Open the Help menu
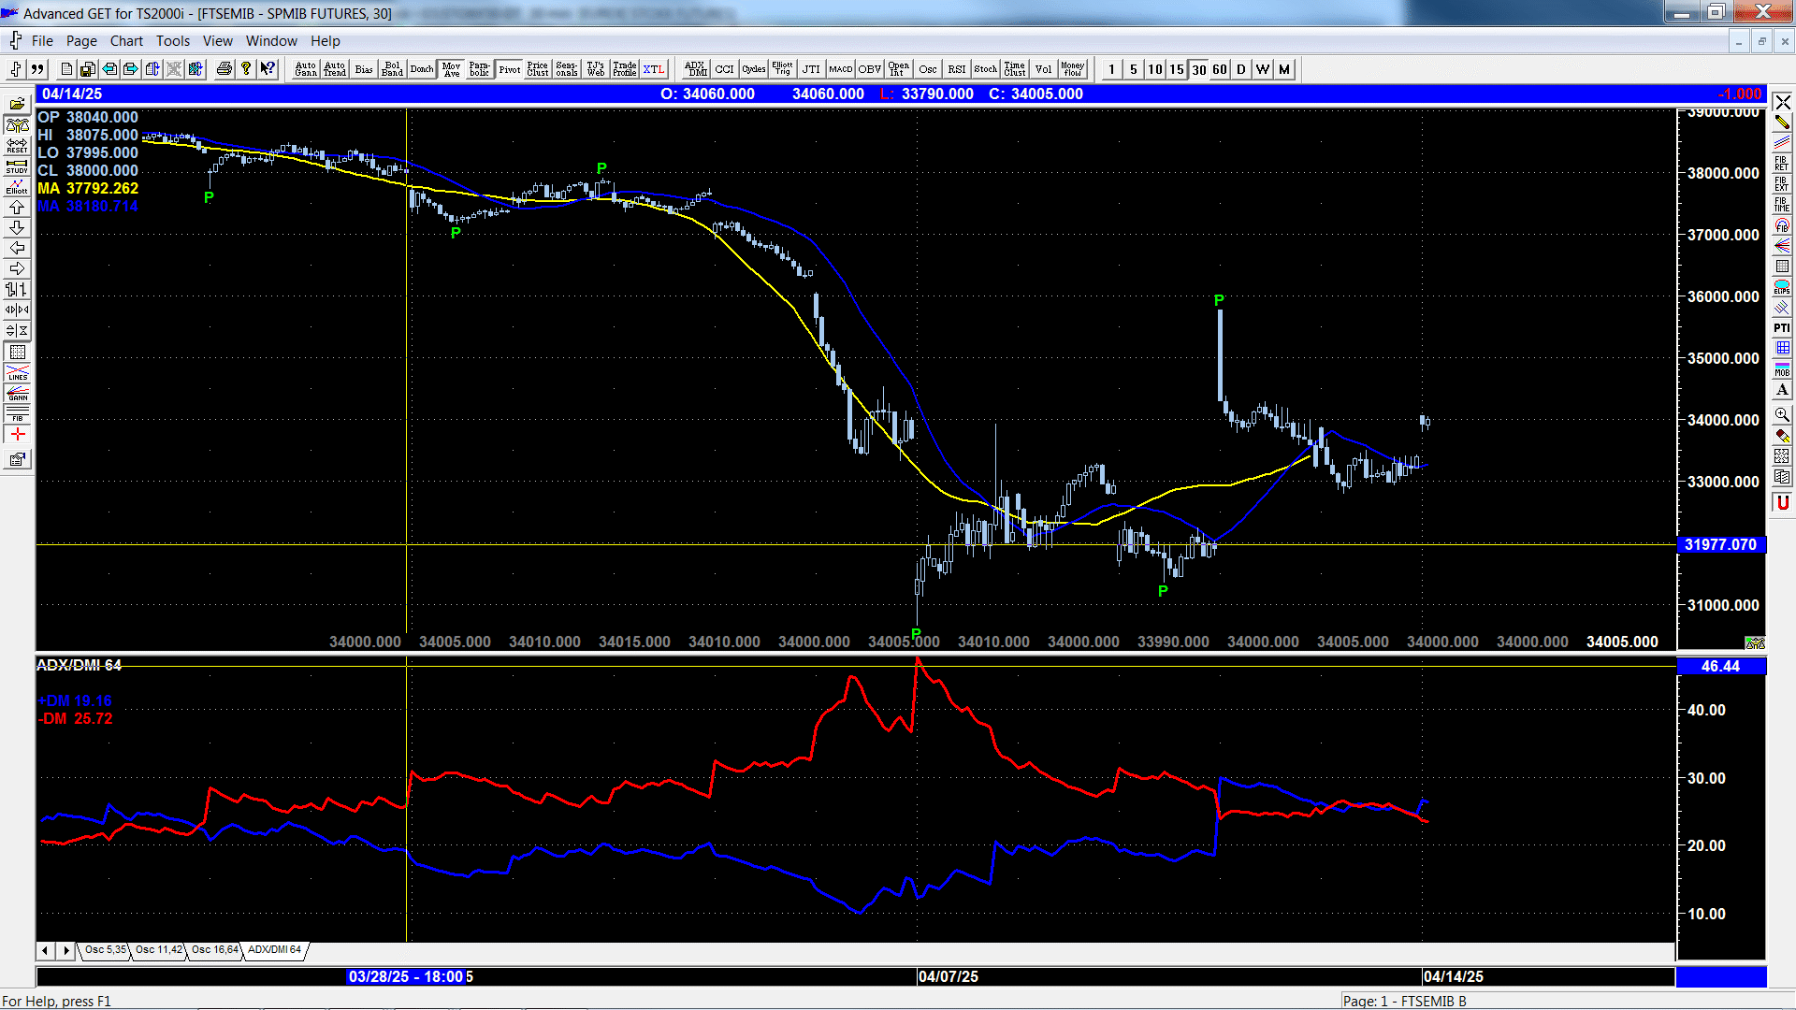 (x=326, y=41)
